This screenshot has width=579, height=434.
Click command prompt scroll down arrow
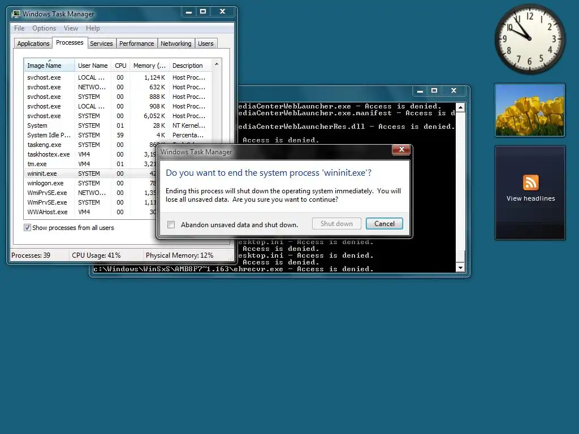[x=460, y=268]
